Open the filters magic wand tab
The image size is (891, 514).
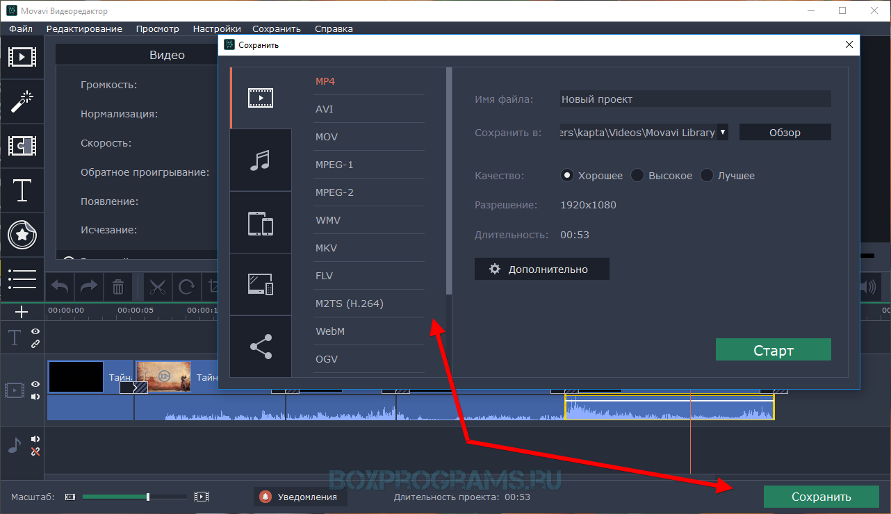point(22,101)
